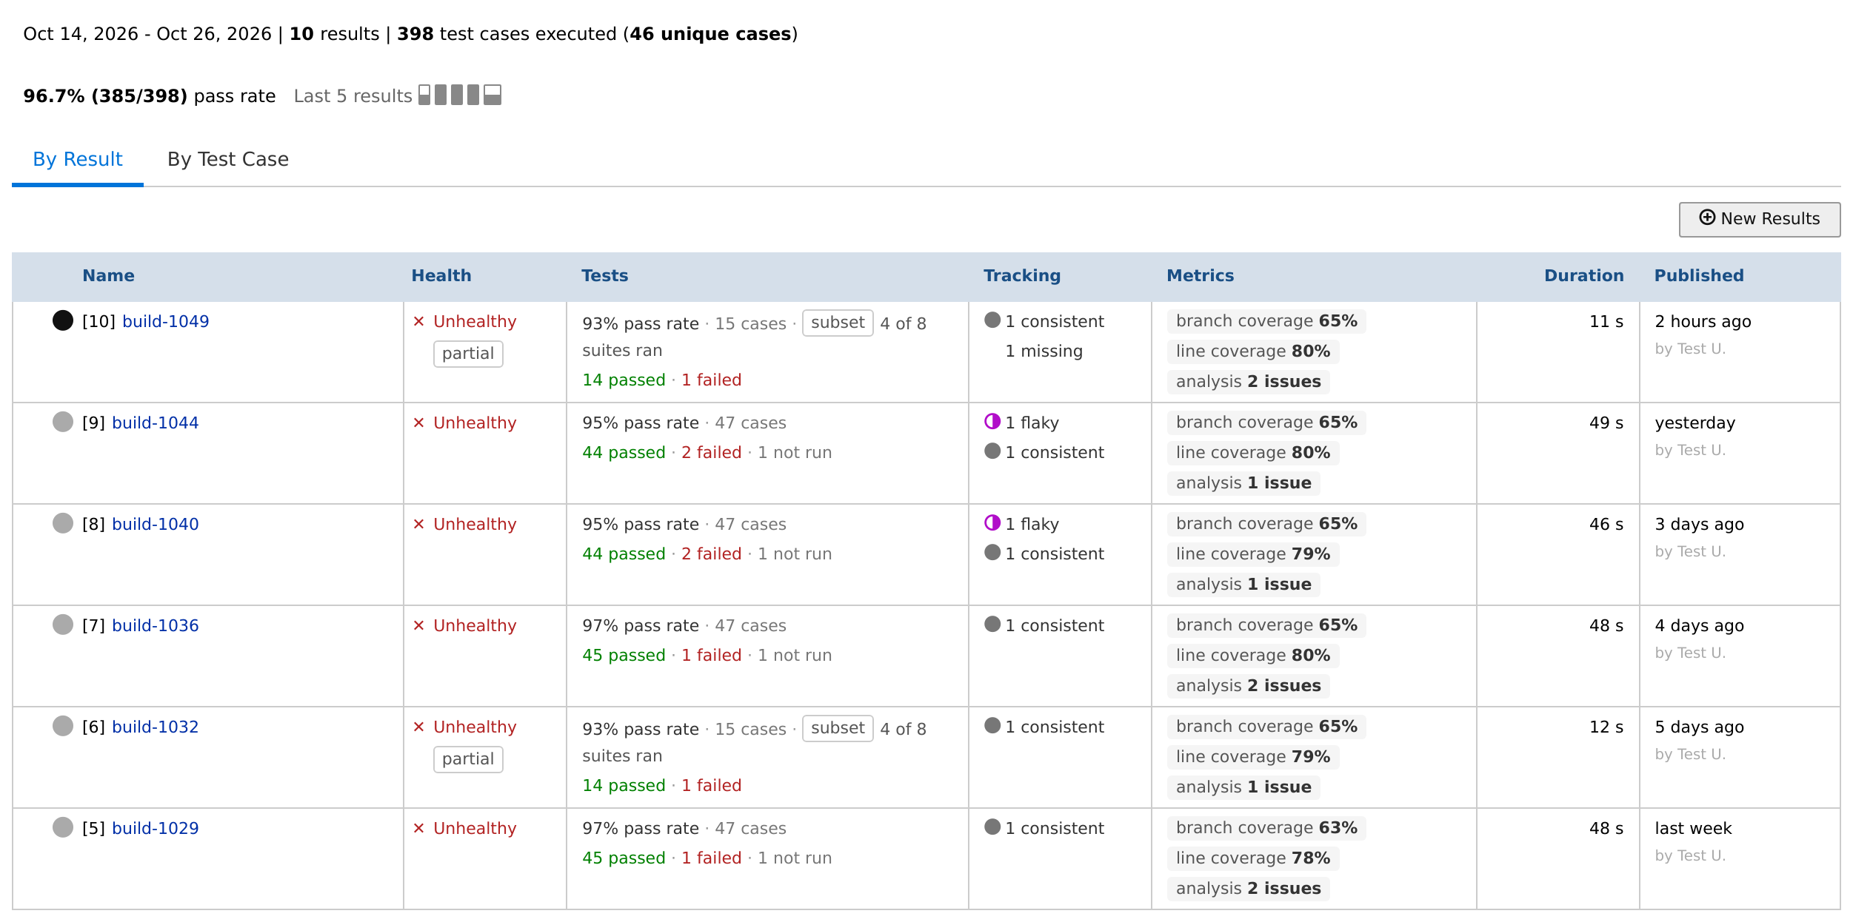
Task: Click the '96.7% (385/398)' pass rate text
Action: click(x=105, y=96)
